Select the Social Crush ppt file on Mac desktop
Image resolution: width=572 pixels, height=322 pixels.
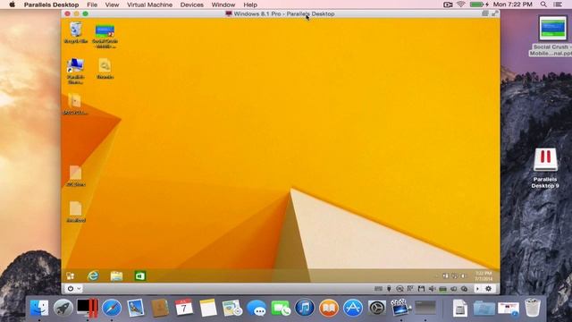click(x=552, y=36)
